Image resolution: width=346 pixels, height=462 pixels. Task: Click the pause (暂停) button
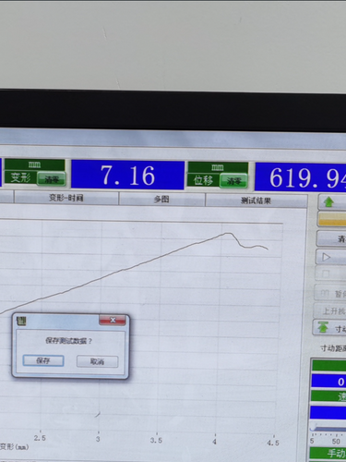click(330, 293)
